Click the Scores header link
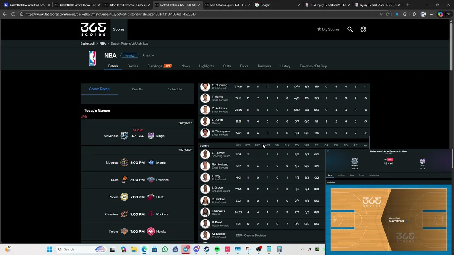 119,29
